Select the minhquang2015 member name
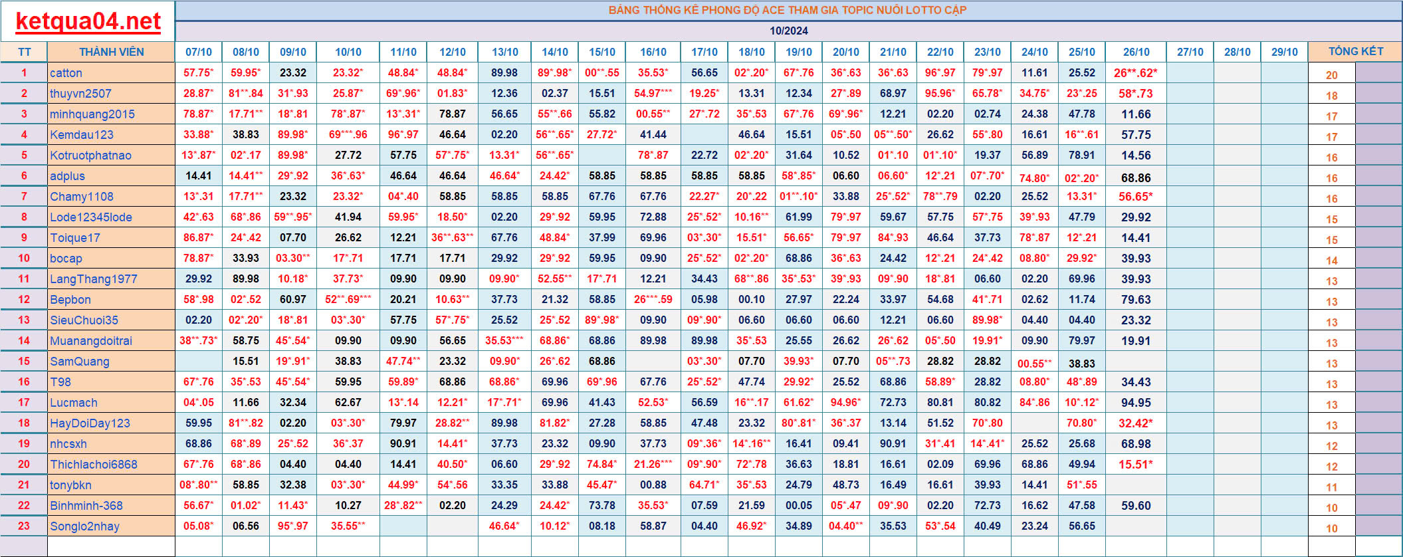Screen dimensions: 1403x557 pos(92,114)
